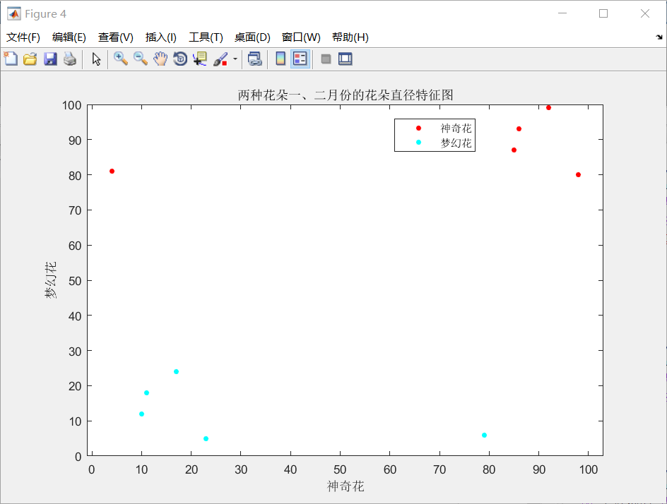
Task: Open a file using the folder icon
Action: pos(30,59)
